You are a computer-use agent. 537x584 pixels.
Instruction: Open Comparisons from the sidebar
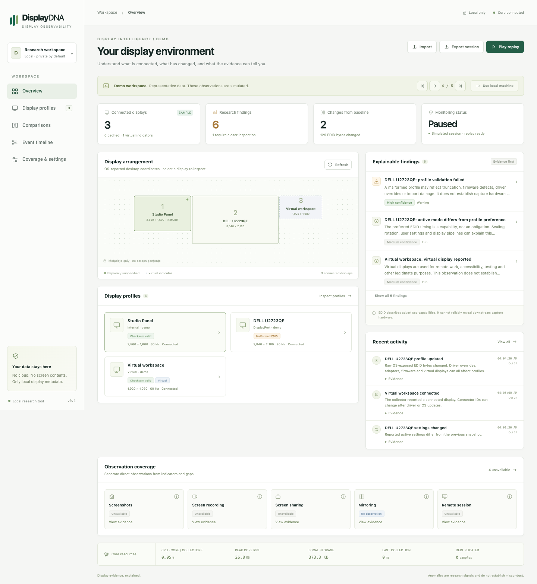(x=42, y=125)
